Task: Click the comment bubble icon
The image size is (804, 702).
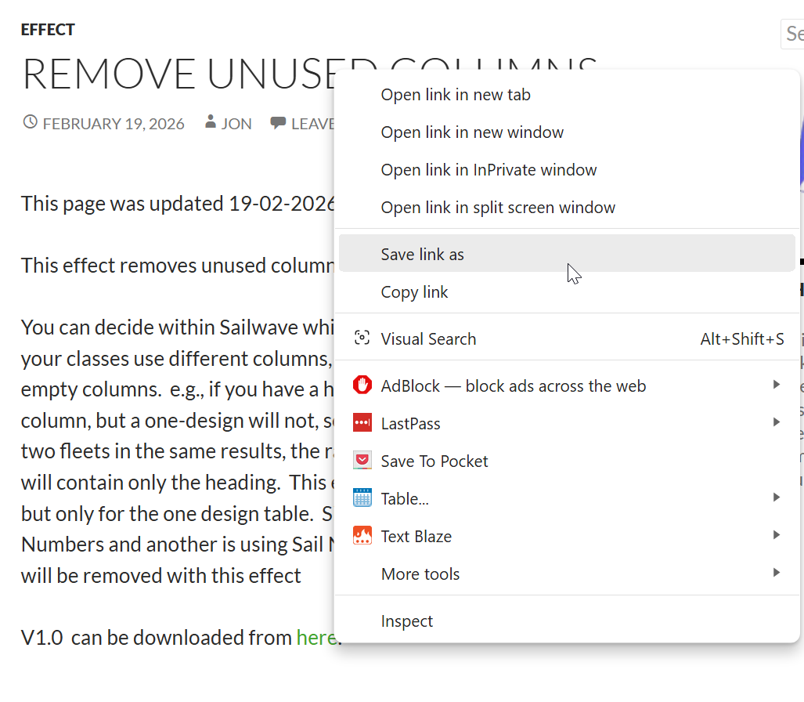Action: point(277,123)
